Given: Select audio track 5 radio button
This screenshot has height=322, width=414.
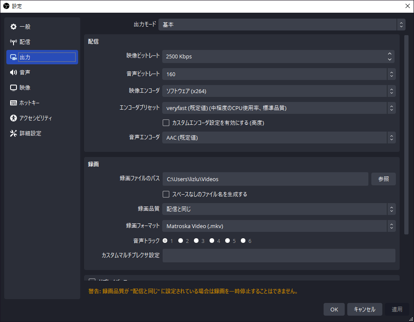Looking at the screenshot, I should 227,241.
